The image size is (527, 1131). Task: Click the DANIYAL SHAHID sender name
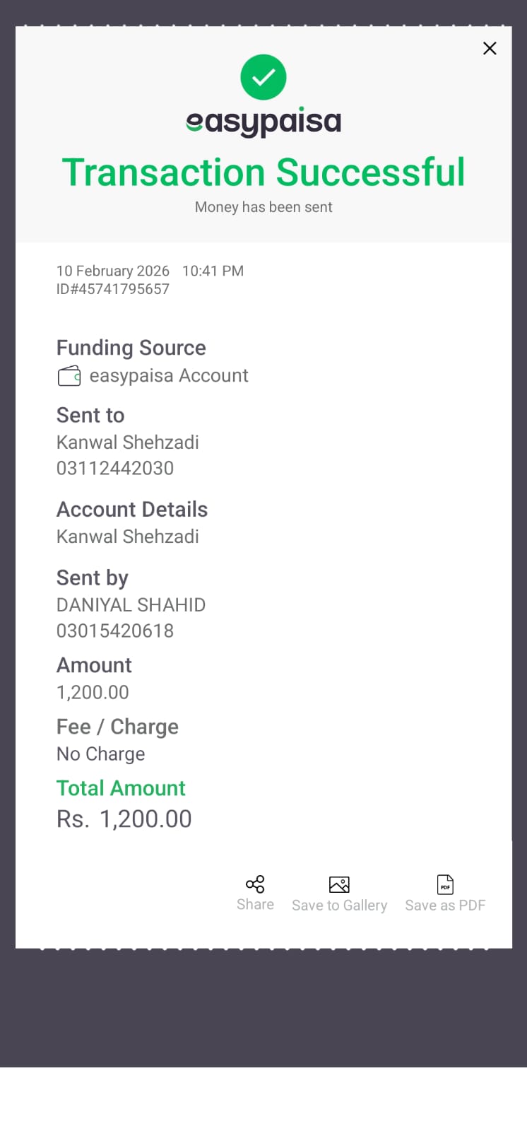click(131, 605)
